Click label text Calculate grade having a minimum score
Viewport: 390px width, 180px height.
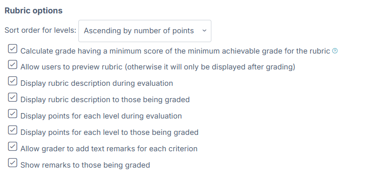tap(175, 51)
